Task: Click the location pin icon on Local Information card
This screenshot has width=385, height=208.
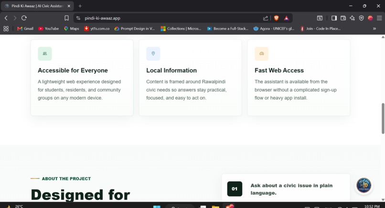Action: [x=153, y=54]
